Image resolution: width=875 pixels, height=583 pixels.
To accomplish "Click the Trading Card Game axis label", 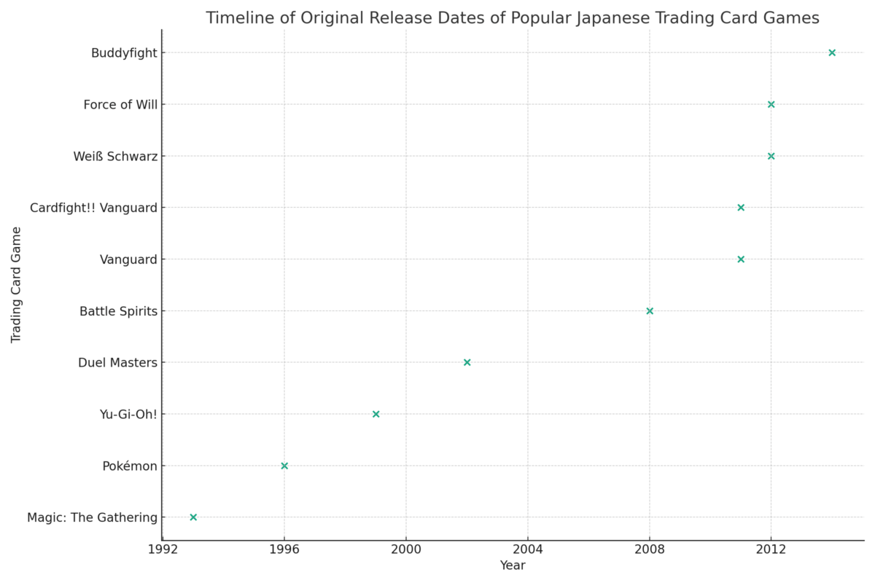I will (15, 284).
